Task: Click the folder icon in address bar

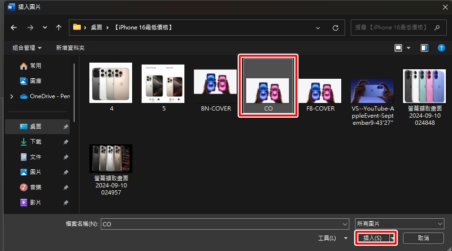Action: pyautogui.click(x=77, y=28)
